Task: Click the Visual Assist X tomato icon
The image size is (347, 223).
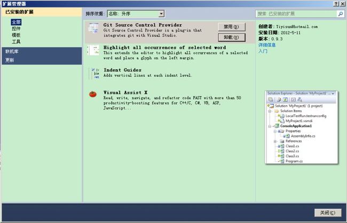Action: [93, 94]
